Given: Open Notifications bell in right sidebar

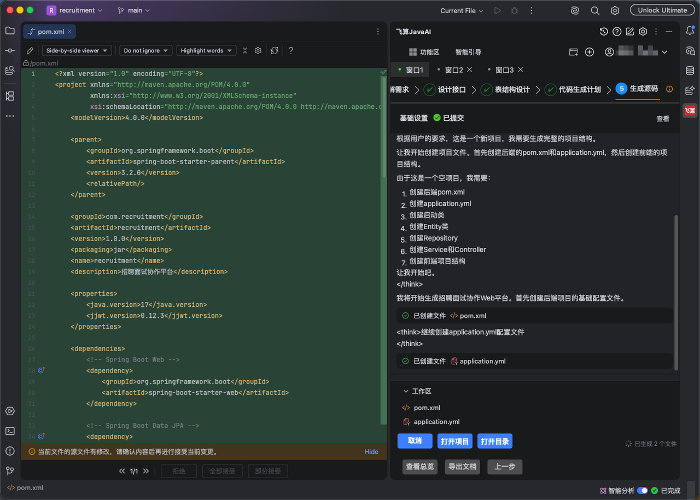Looking at the screenshot, I should (x=690, y=31).
